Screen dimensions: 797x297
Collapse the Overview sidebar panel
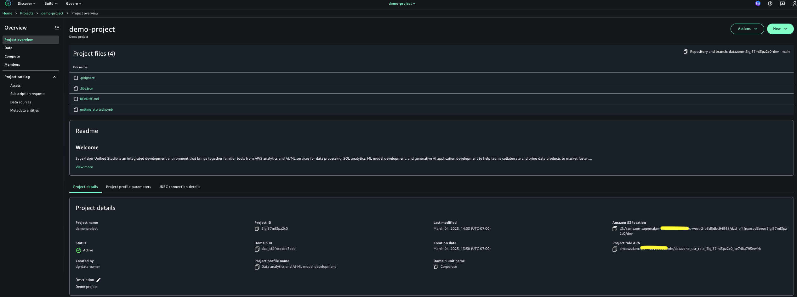57,28
